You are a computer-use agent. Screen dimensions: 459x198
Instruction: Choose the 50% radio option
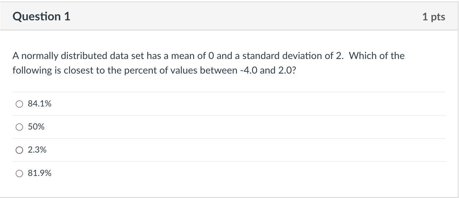(x=19, y=127)
